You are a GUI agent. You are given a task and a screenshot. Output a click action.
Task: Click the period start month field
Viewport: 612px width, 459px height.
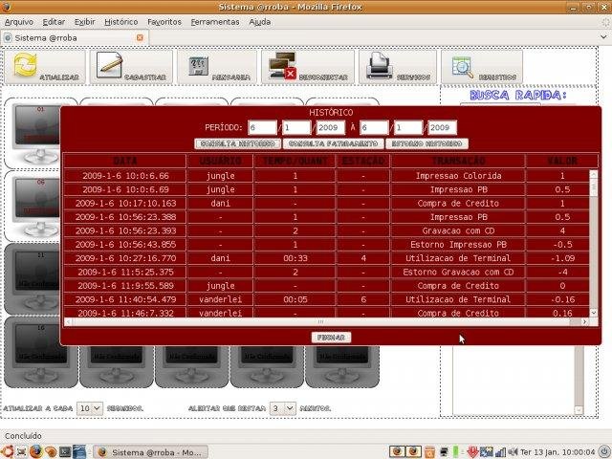point(296,127)
